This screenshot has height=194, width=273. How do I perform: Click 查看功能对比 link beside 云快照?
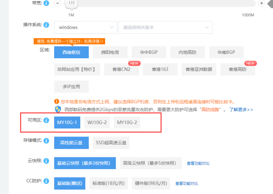(198, 163)
